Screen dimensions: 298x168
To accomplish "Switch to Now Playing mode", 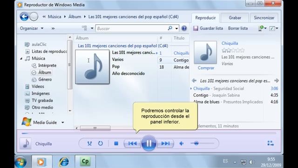I will (x=271, y=143).
